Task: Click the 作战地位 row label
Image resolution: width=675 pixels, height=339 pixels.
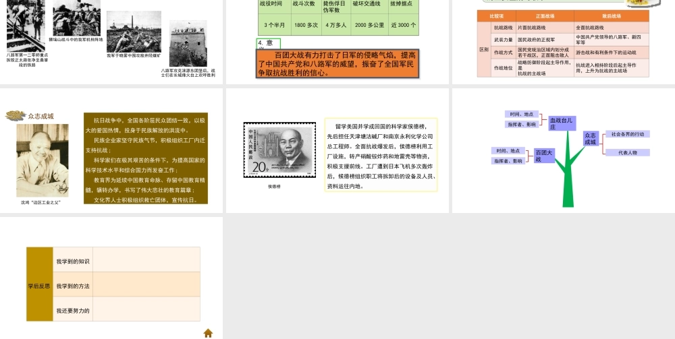Action: pyautogui.click(x=504, y=68)
